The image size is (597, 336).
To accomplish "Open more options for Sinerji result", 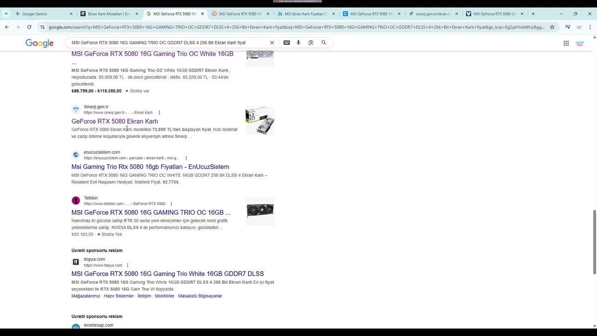I will (x=160, y=112).
